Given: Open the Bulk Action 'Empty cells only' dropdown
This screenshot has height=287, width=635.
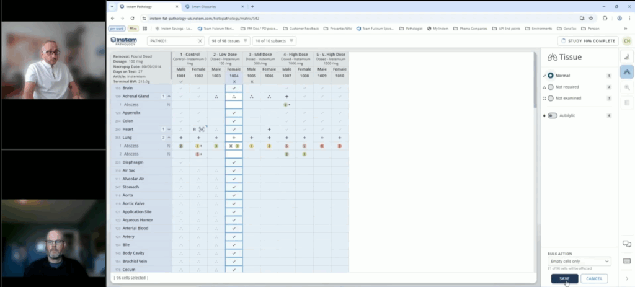Looking at the screenshot, I should click(x=579, y=262).
